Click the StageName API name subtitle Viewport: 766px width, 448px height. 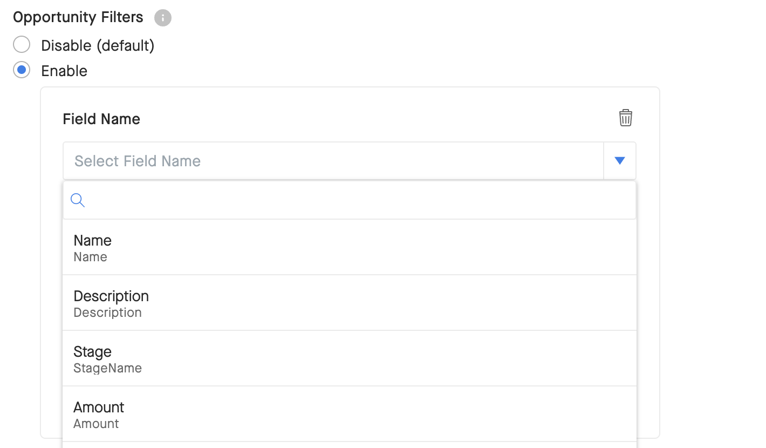(108, 368)
